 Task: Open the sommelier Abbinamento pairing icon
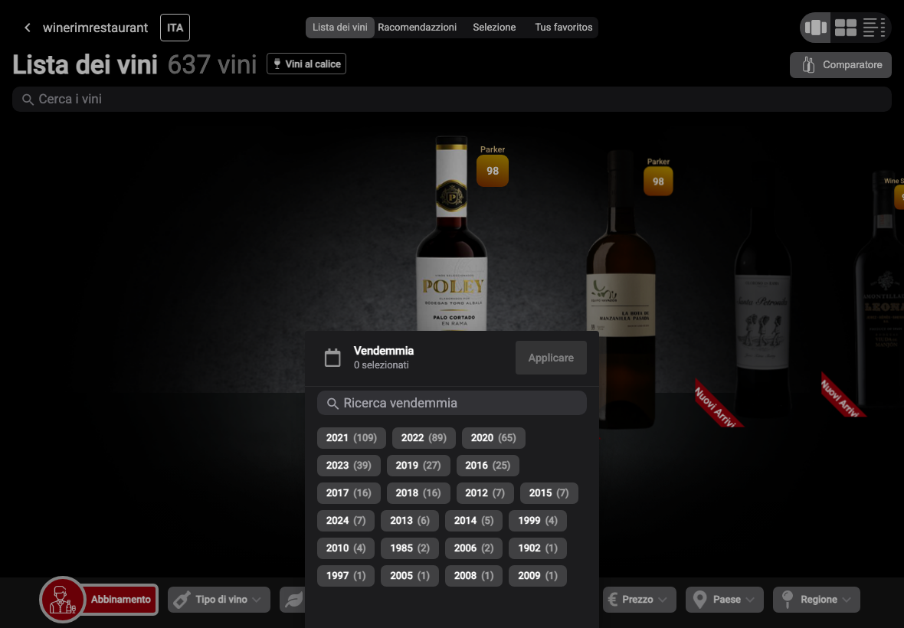pos(62,599)
